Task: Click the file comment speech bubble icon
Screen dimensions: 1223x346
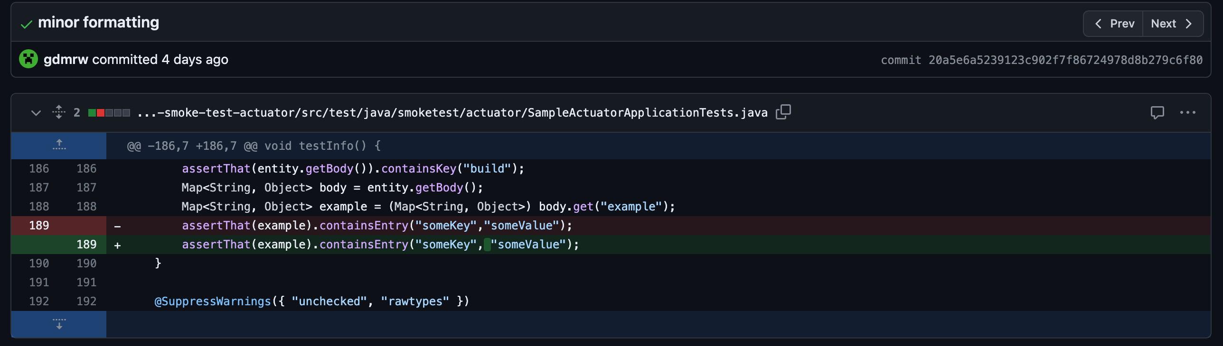Action: (1157, 113)
